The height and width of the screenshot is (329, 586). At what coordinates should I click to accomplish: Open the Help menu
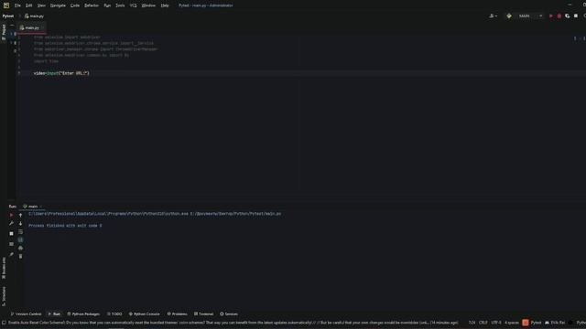tap(165, 5)
